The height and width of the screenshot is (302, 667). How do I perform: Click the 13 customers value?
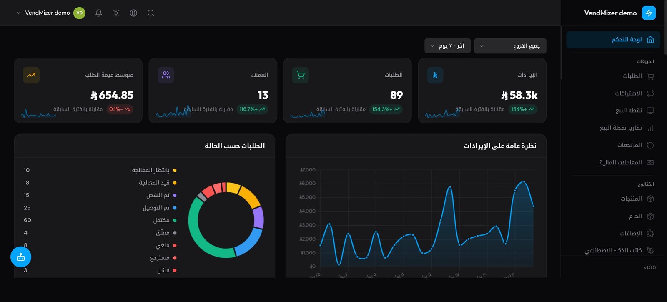click(263, 96)
